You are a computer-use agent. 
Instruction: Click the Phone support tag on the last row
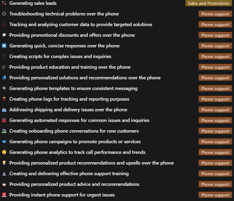click(215, 195)
